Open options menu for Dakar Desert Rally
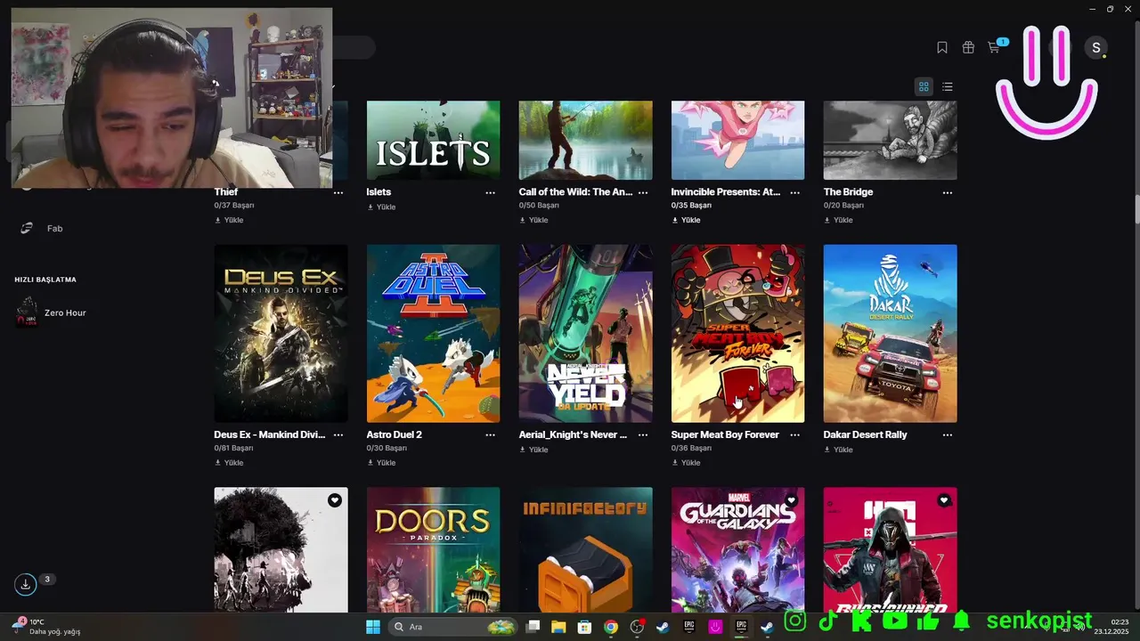Screen dimensions: 1140x641 pyautogui.click(x=948, y=435)
